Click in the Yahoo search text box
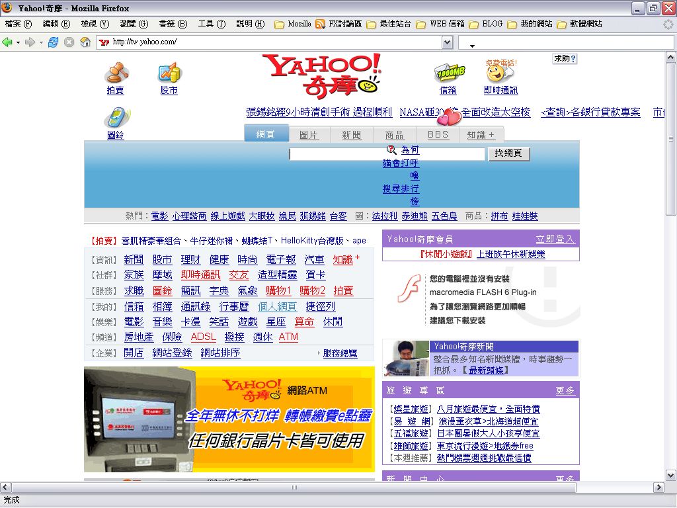 coord(387,154)
